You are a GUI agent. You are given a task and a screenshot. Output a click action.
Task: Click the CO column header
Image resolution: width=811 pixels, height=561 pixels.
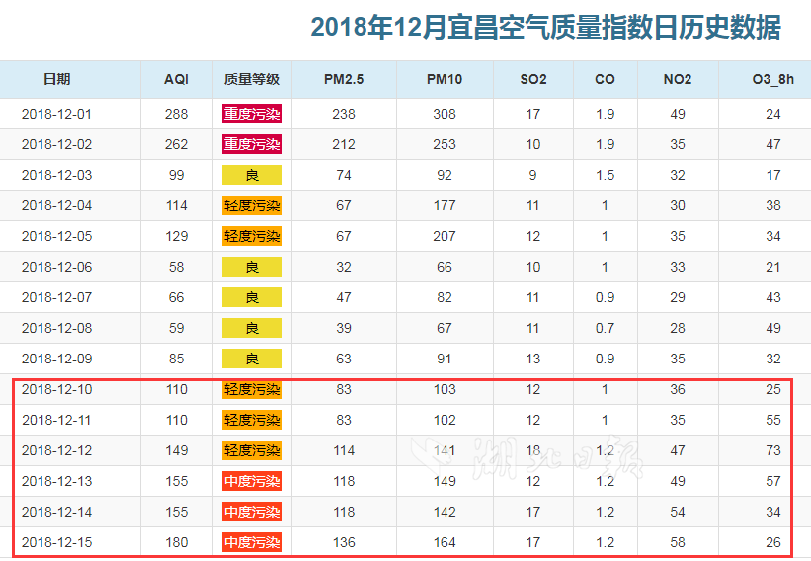click(605, 79)
